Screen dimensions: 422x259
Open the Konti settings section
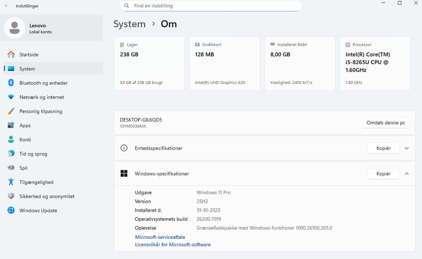(x=25, y=140)
